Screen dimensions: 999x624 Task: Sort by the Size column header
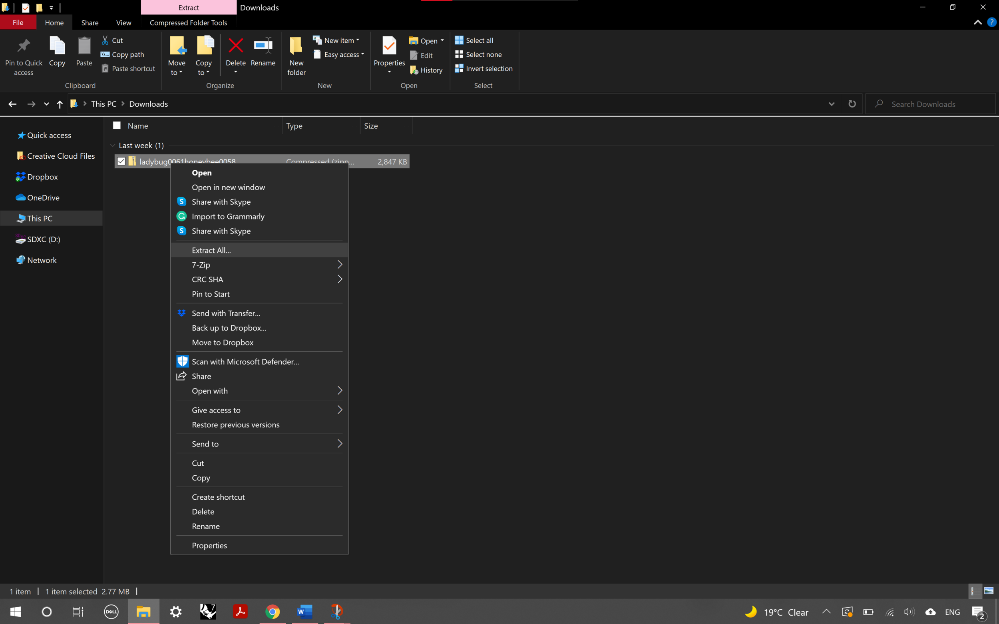(386, 126)
